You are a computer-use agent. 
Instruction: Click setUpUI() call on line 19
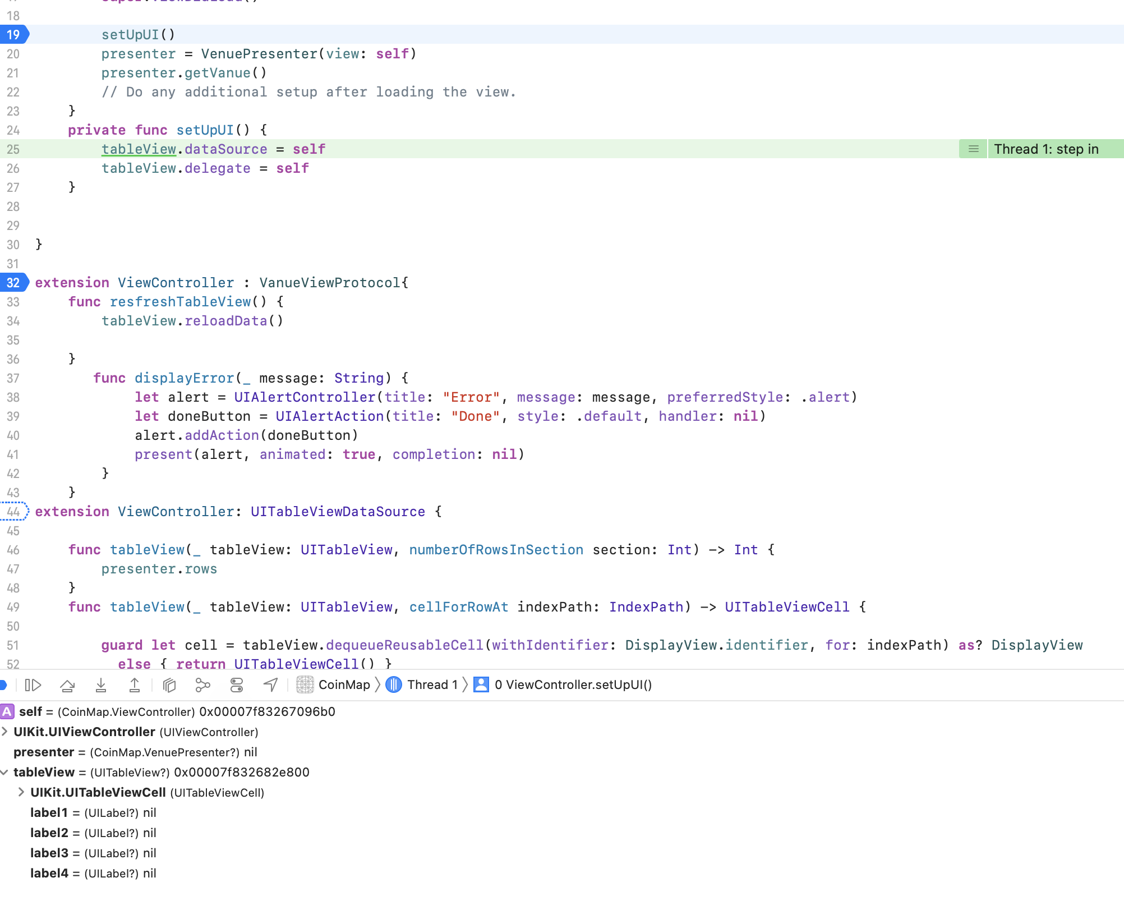[138, 35]
